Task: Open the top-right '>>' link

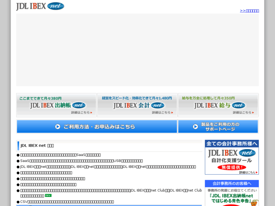Action: click(249, 11)
